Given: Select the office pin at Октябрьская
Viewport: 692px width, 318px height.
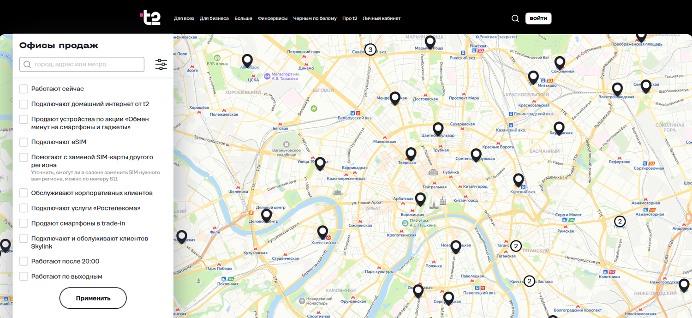Looking at the screenshot, I should [418, 291].
